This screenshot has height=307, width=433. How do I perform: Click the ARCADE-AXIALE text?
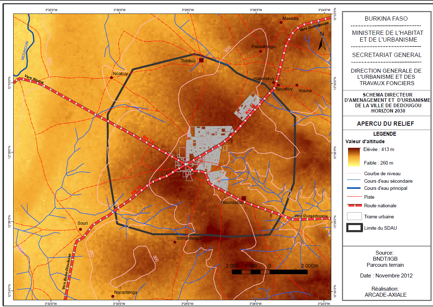[x=386, y=295]
